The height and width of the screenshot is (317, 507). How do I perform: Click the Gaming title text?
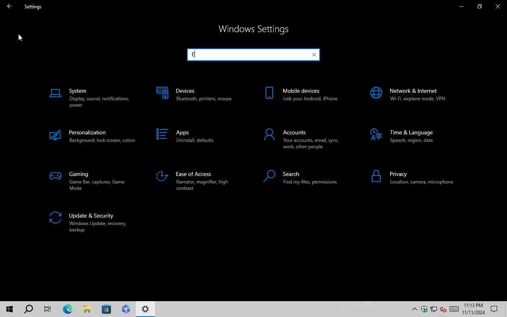point(78,174)
